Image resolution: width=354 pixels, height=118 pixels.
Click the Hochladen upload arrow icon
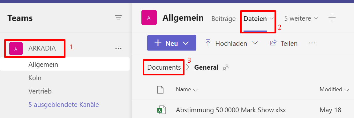point(208,43)
